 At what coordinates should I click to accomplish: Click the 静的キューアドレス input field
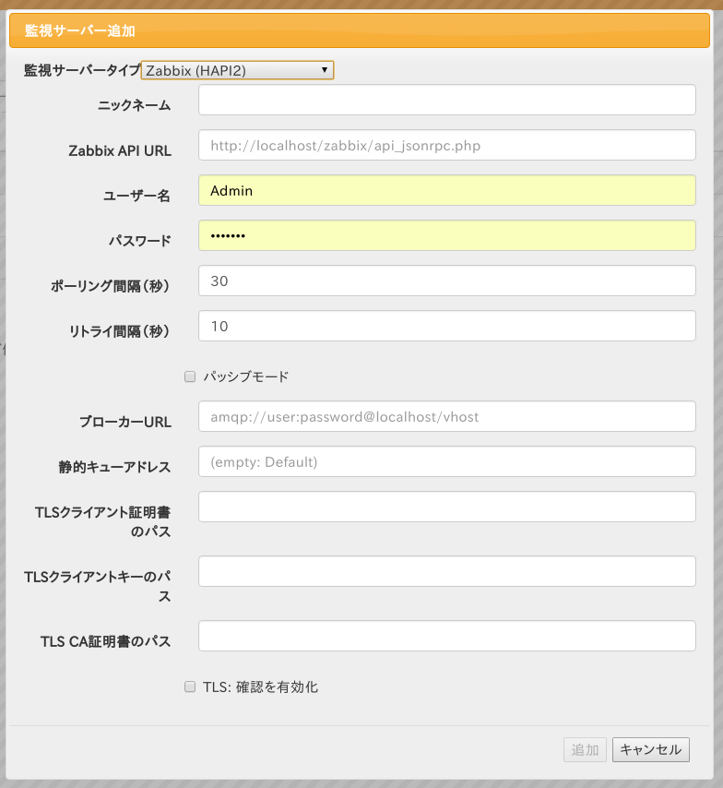pos(446,461)
